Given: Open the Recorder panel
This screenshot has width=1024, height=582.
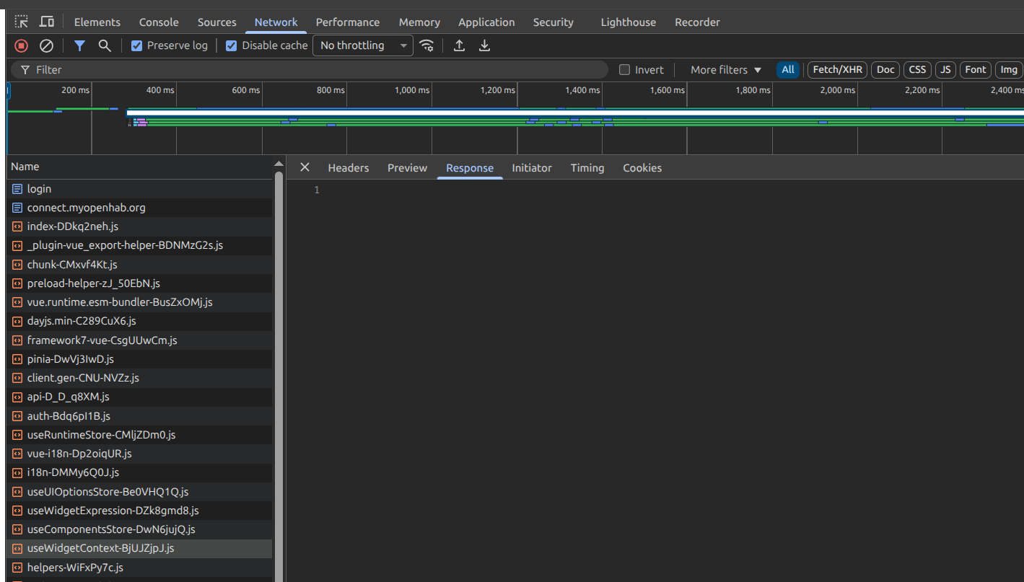Looking at the screenshot, I should click(697, 22).
